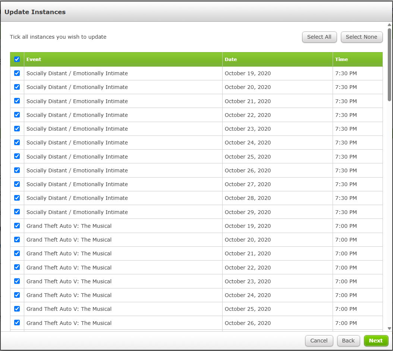Click the Select All button
Image resolution: width=393 pixels, height=351 pixels.
319,37
